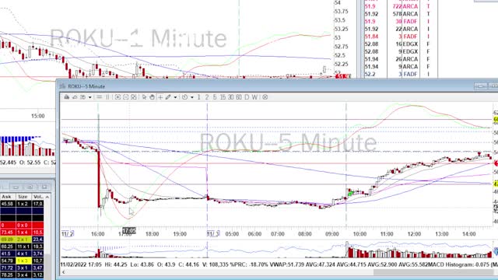The image size is (498, 280).
Task: Click scroll-up arrow of Level 2 table
Action: (x=47, y=197)
